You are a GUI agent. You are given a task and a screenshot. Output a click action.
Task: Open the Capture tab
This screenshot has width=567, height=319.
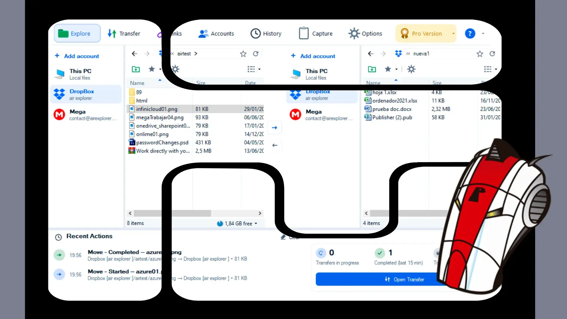[x=316, y=34]
